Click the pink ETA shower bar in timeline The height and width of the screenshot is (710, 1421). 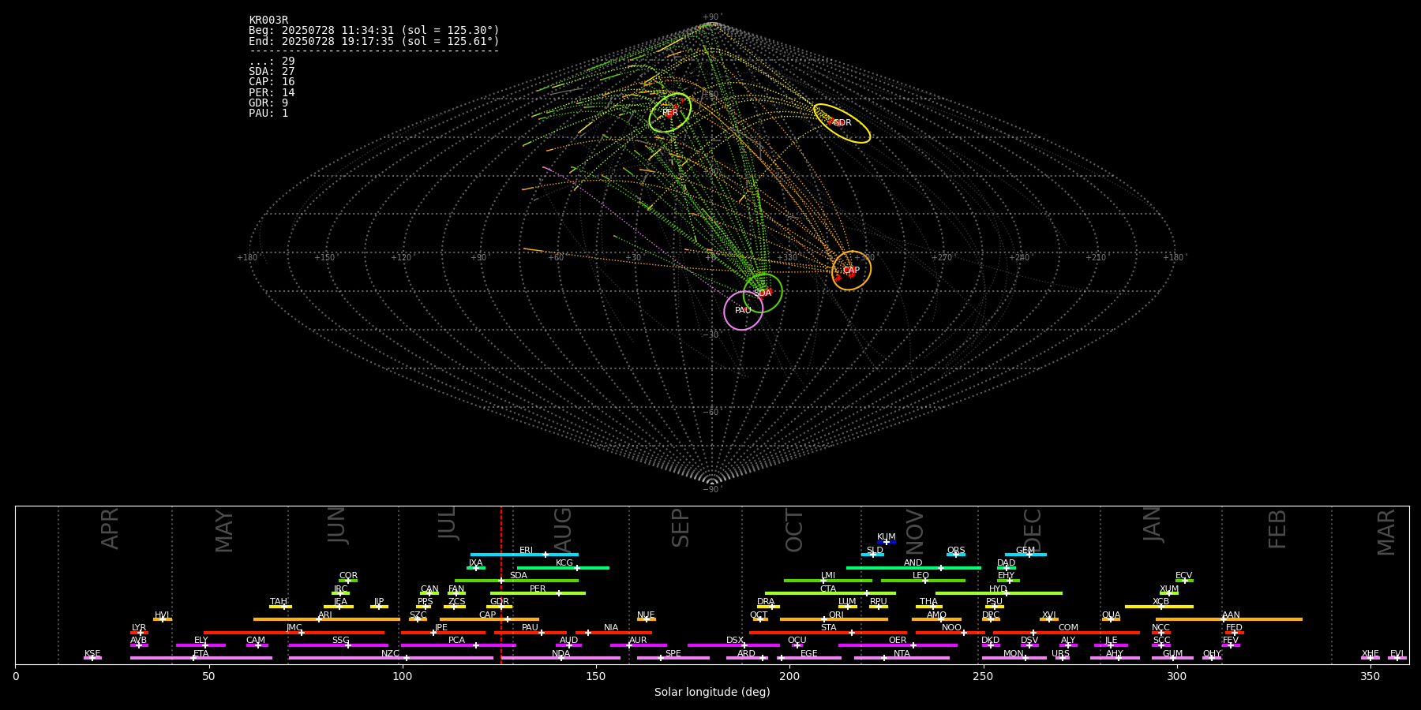[201, 658]
